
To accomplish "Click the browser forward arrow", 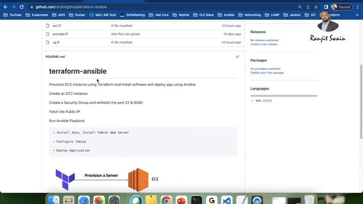I will (x=14, y=7).
